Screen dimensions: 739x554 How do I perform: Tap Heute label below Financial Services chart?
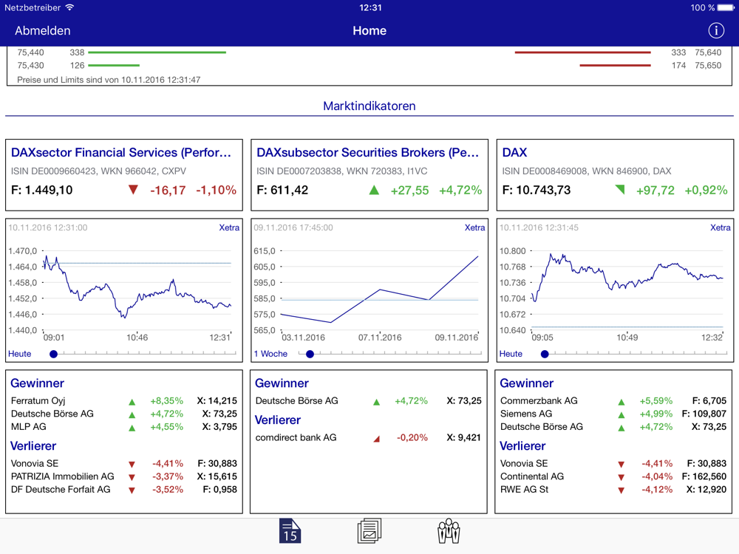(x=20, y=354)
